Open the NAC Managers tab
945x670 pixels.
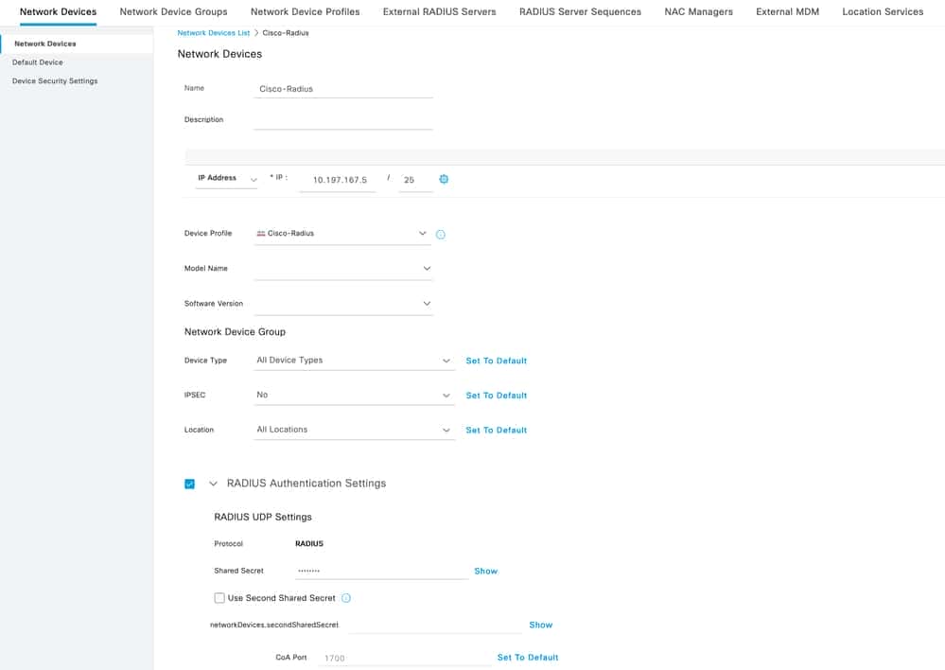tap(698, 11)
